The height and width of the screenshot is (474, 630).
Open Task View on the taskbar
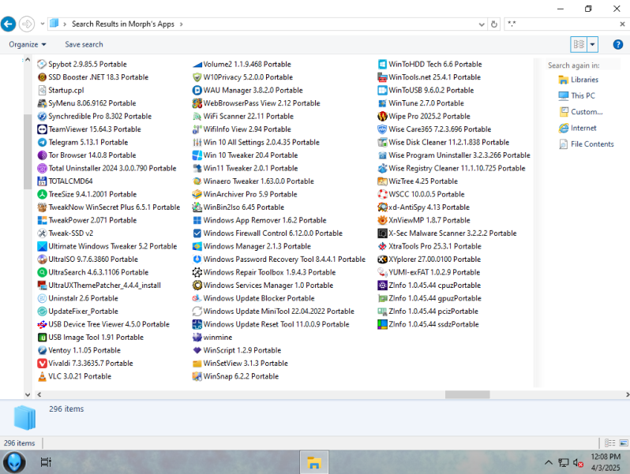point(46,462)
